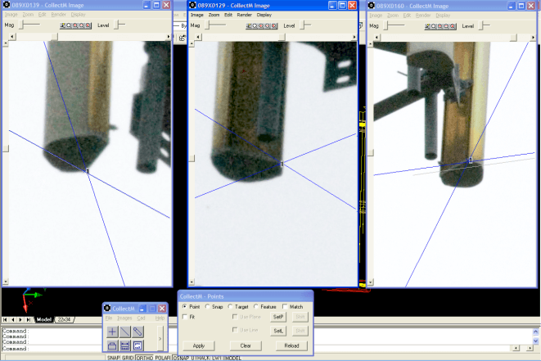Screen dimensions: 541x361
Task: Click the bottom Command input line
Action: (257, 349)
